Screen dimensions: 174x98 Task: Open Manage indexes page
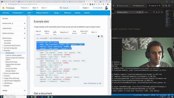[11, 71]
